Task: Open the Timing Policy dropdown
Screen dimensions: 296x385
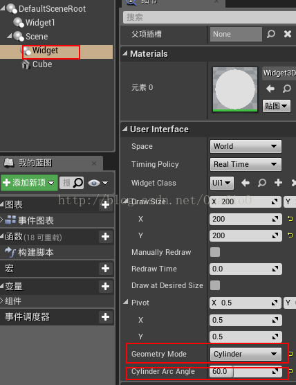Action: point(246,164)
